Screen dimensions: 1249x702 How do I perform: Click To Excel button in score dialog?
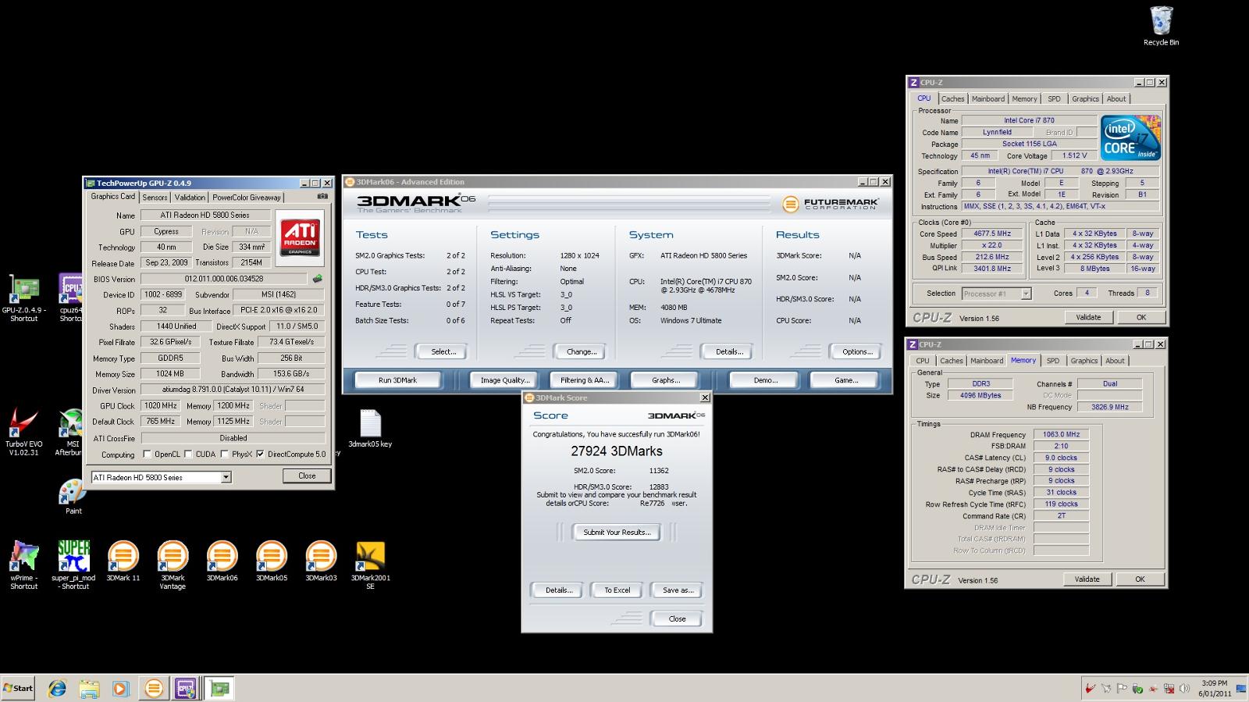(x=617, y=590)
